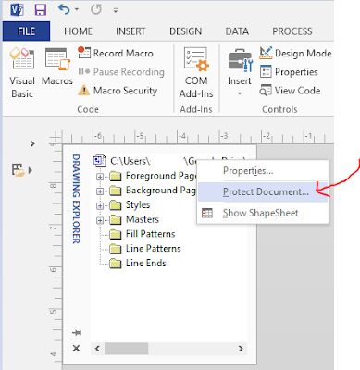Open COM Add-Ins dialog
360x370 pixels.
point(196,73)
